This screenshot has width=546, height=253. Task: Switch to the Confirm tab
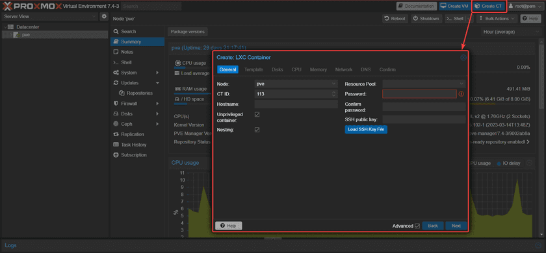click(387, 69)
